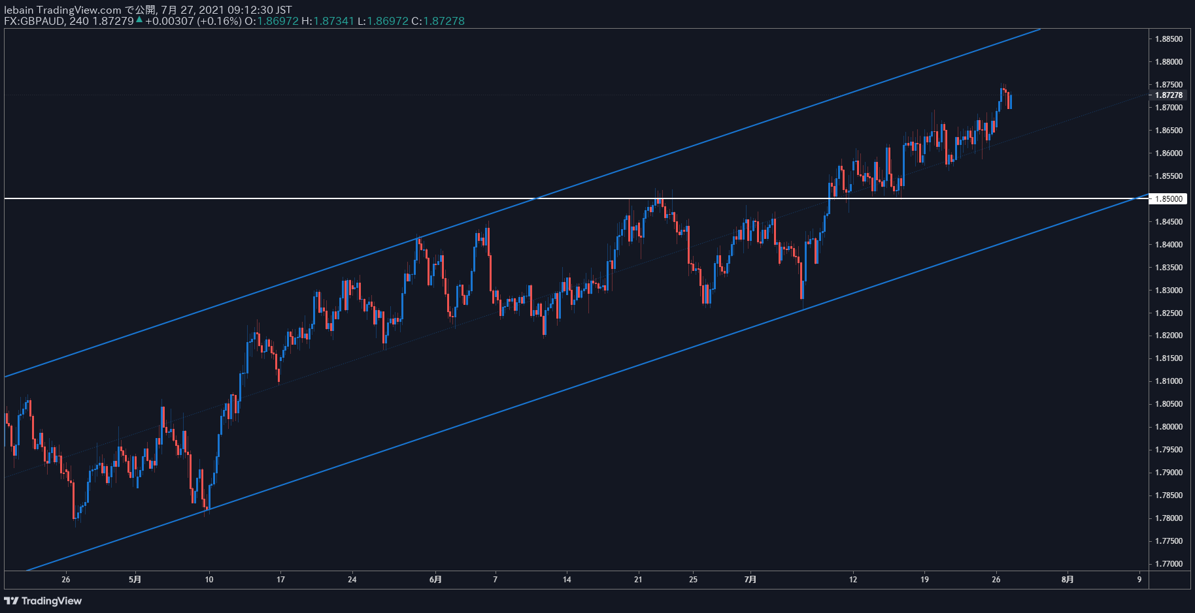This screenshot has width=1195, height=613.
Task: Click the 1.85500 price axis label
Action: tap(1168, 176)
